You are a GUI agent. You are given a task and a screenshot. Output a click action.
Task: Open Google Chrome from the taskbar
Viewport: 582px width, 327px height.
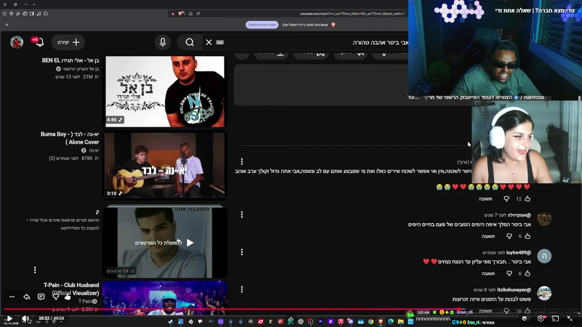[x=371, y=322]
